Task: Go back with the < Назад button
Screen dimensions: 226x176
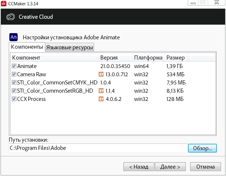Action: pyautogui.click(x=139, y=167)
